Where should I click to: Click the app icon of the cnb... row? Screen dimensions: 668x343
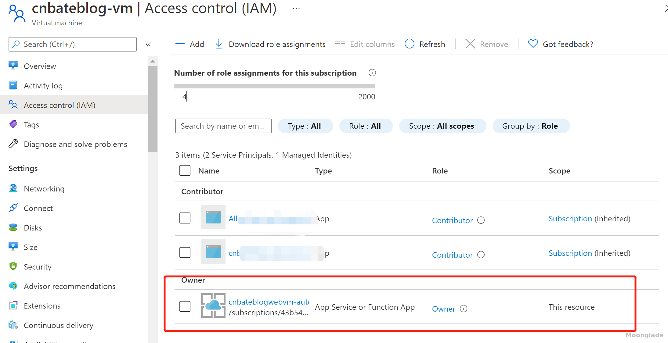[213, 252]
